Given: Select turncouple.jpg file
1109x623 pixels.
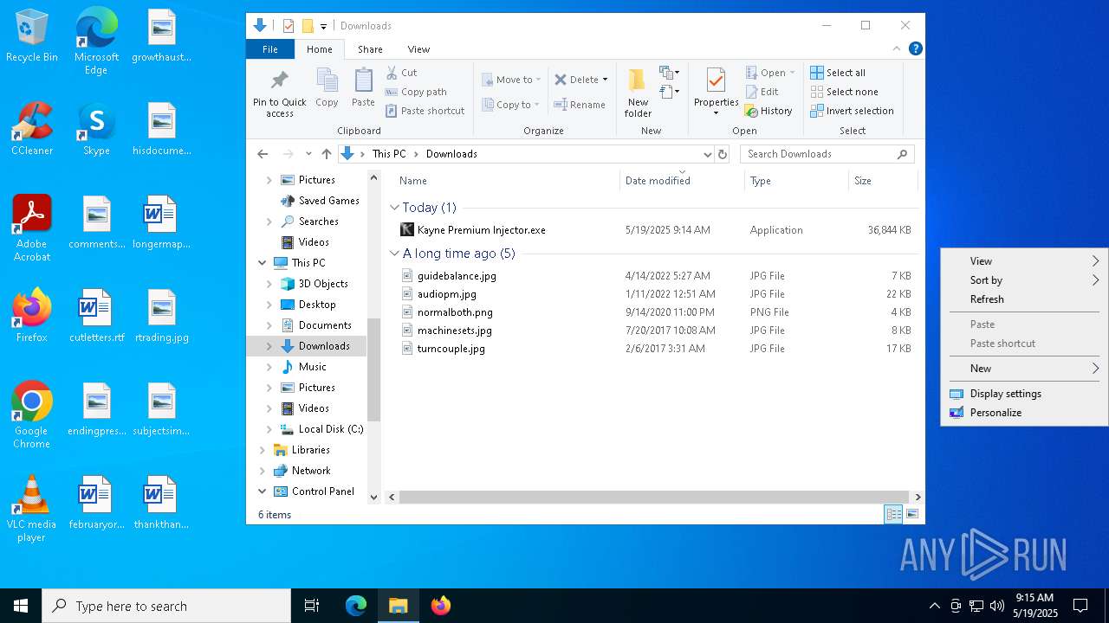Looking at the screenshot, I should click(x=451, y=349).
